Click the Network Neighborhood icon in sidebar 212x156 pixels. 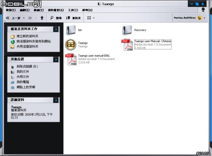point(13,88)
